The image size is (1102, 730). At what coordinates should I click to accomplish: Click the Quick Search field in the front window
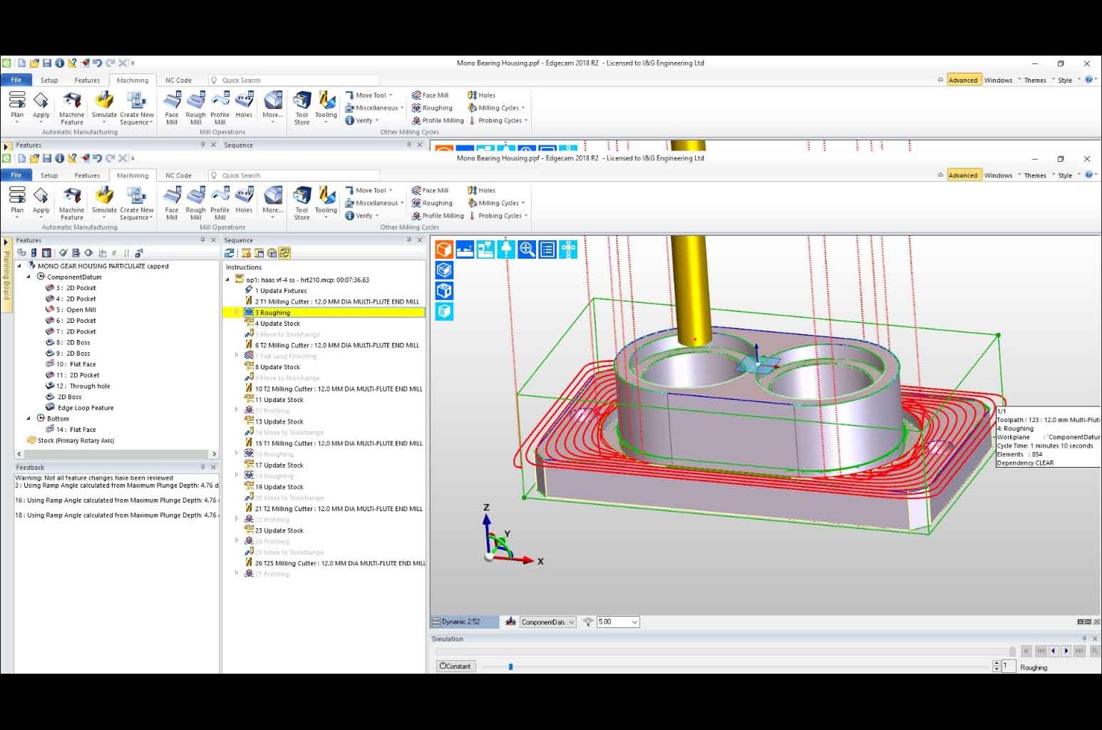[294, 175]
